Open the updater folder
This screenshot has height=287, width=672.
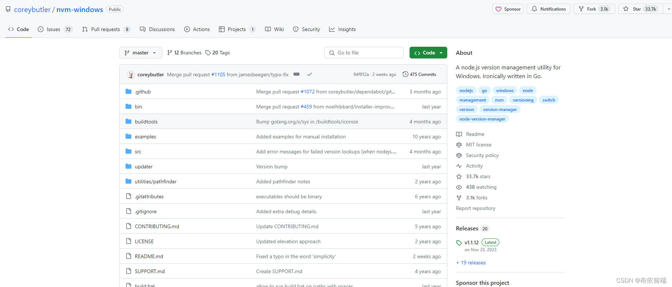click(x=143, y=167)
